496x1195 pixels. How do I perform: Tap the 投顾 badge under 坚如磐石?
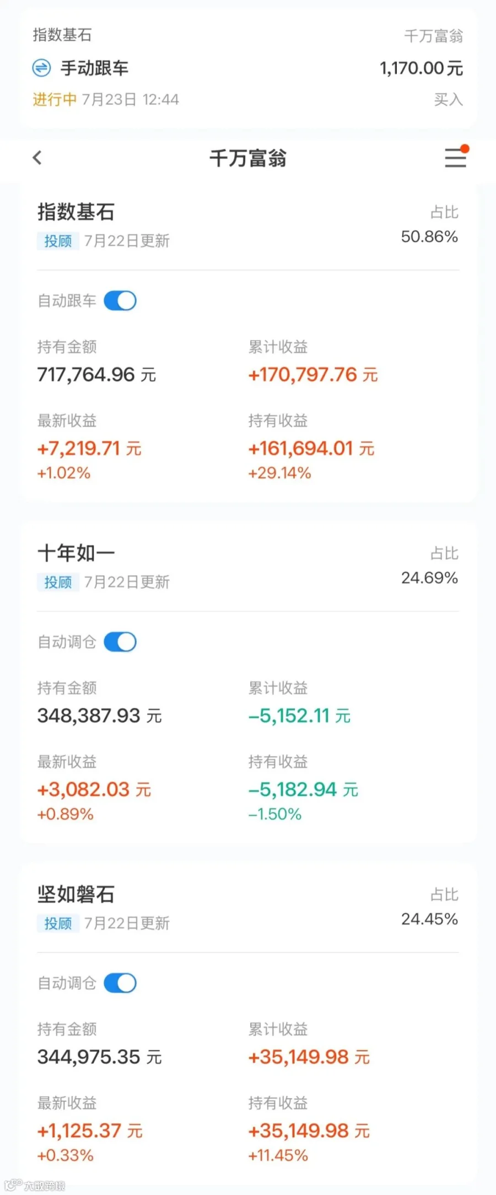pyautogui.click(x=58, y=923)
